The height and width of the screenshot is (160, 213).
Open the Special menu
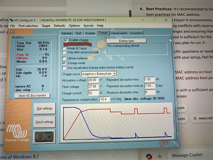point(88,26)
